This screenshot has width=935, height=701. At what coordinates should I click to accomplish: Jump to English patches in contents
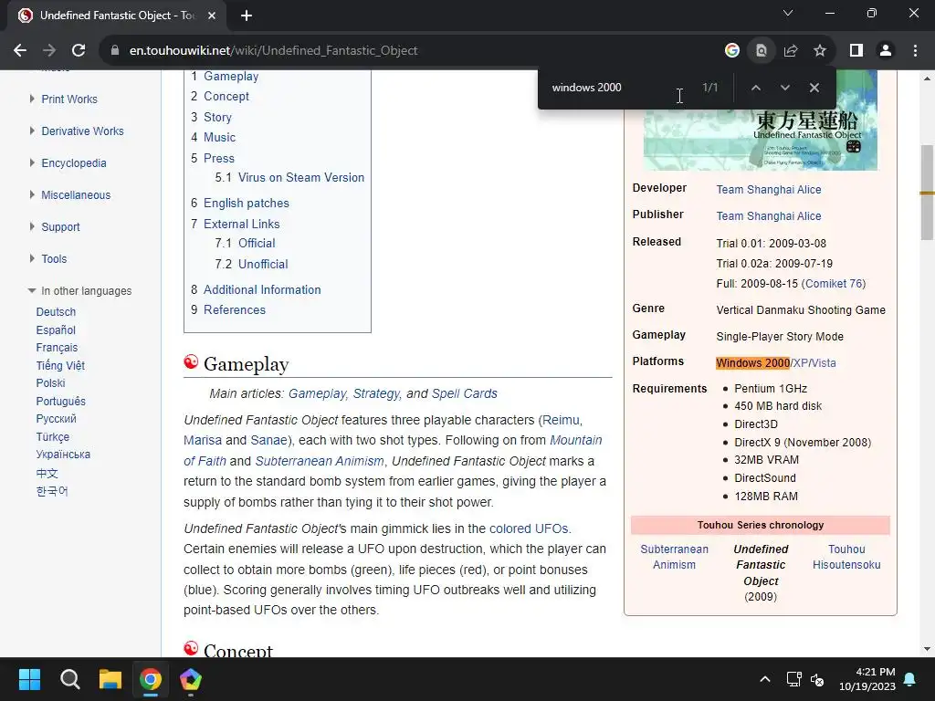click(246, 203)
